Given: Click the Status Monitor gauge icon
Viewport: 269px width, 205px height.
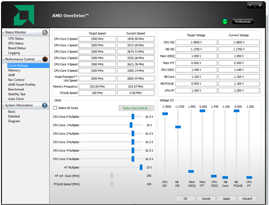Looking at the screenshot, I should 45,33.
